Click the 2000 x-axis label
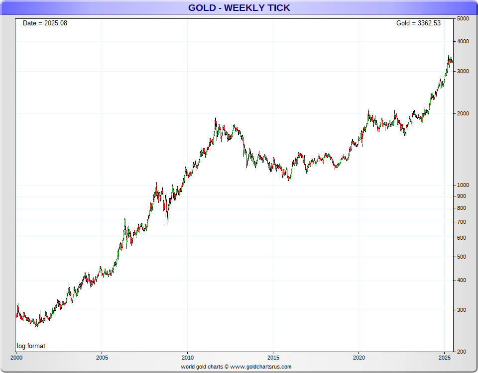478x373 pixels. pyautogui.click(x=16, y=358)
